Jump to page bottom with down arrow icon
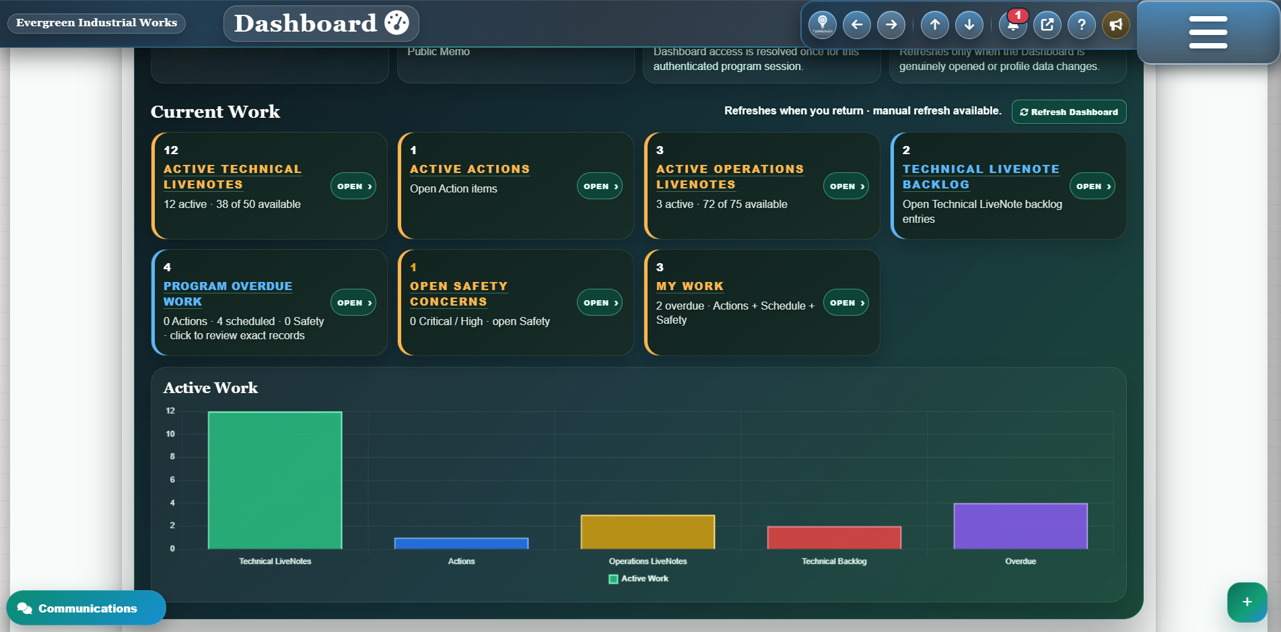 click(x=969, y=25)
